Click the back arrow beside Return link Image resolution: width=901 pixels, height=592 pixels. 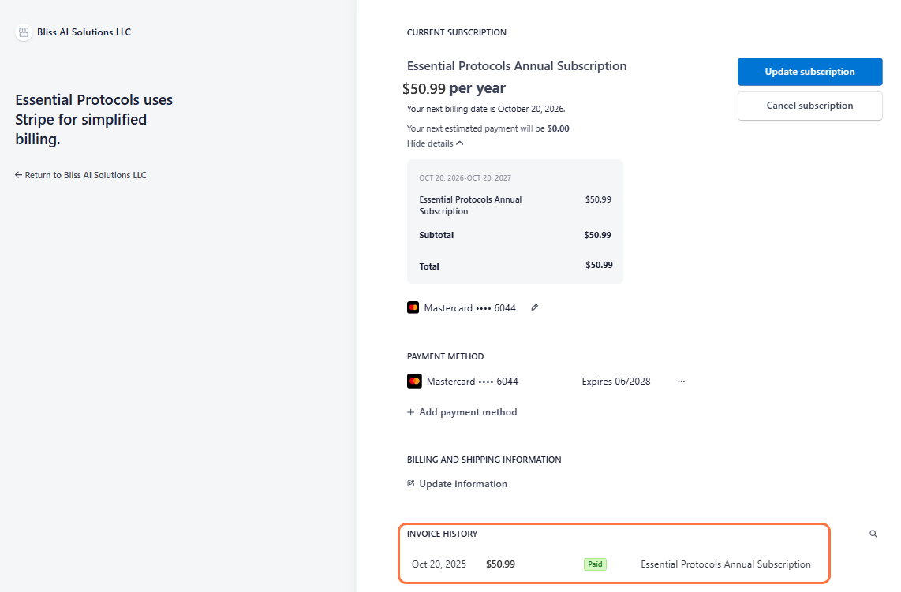coord(18,175)
